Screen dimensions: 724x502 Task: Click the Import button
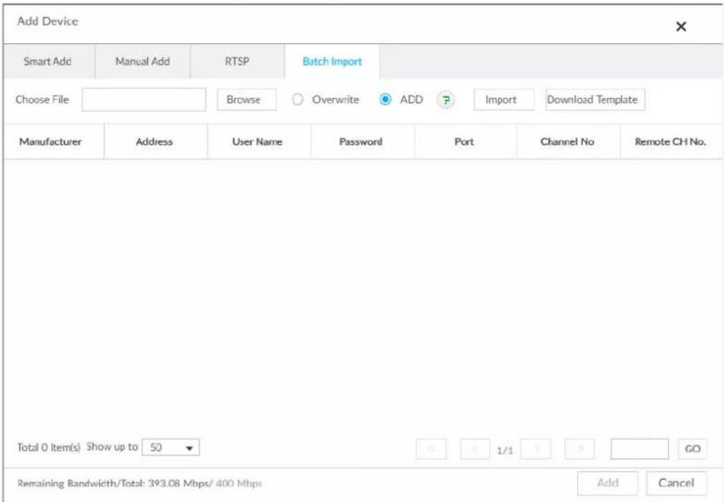(x=504, y=100)
